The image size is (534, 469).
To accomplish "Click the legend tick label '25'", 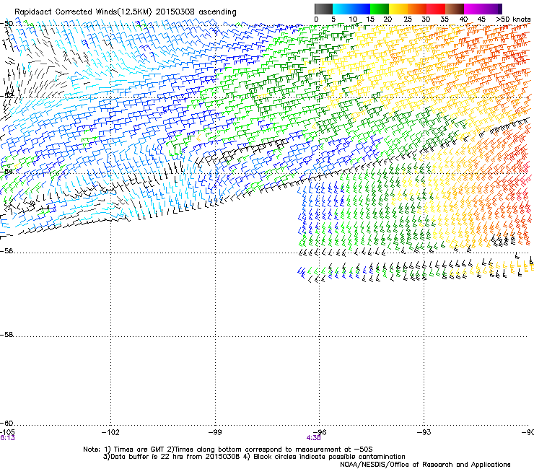I will click(x=407, y=19).
